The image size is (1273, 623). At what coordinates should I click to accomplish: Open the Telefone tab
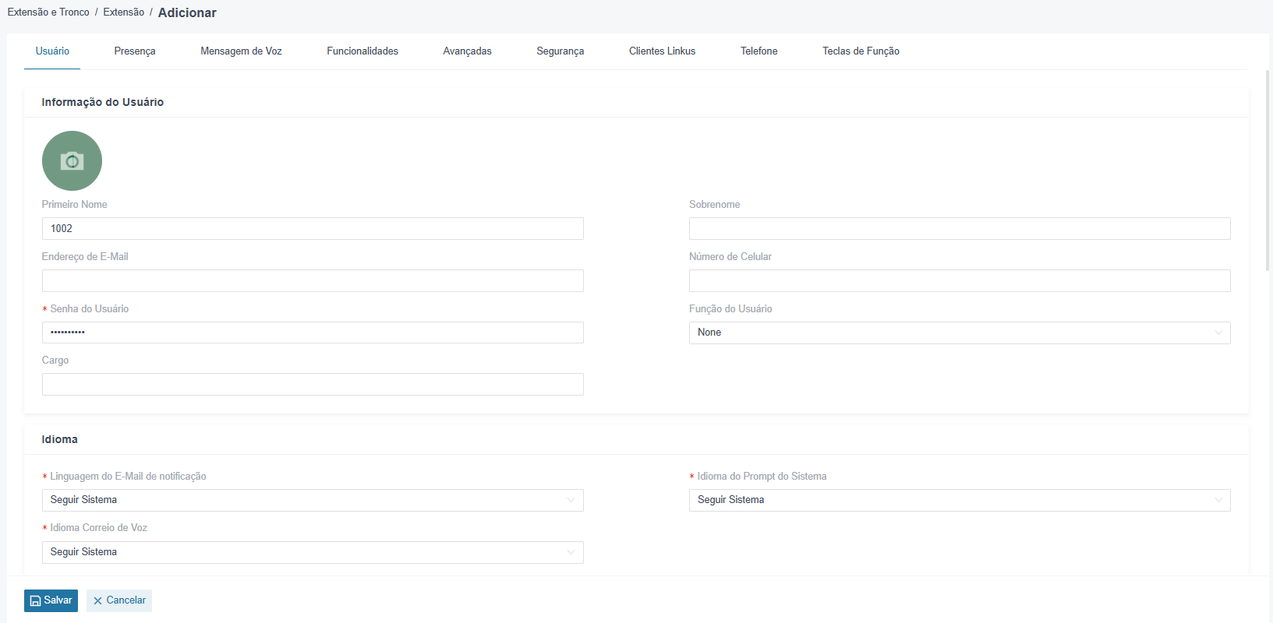759,51
